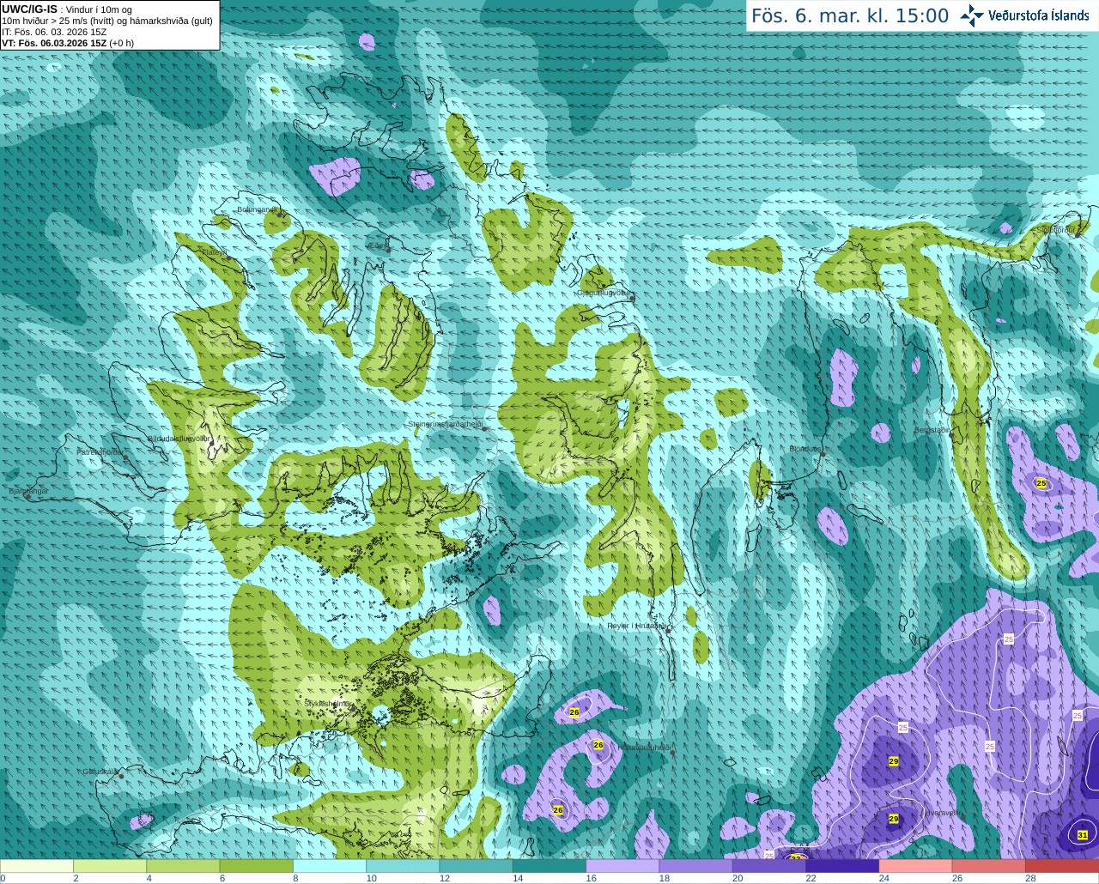Click the Reykir í Hrútafirði station label
The width and height of the screenshot is (1099, 884).
pos(637,627)
